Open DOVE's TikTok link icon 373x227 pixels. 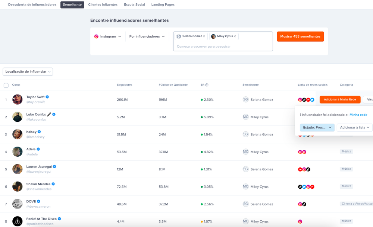click(x=304, y=204)
